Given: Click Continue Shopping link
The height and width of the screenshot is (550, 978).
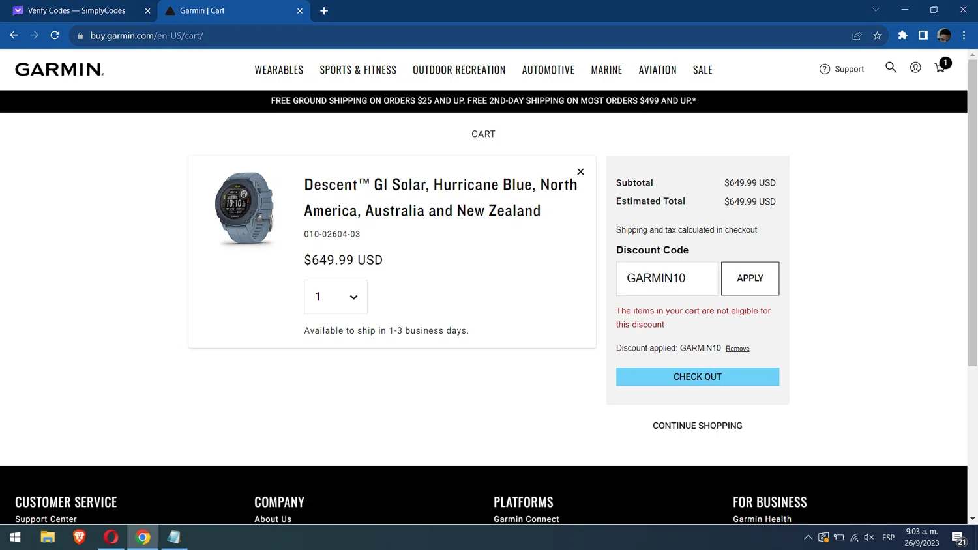Looking at the screenshot, I should [x=697, y=426].
